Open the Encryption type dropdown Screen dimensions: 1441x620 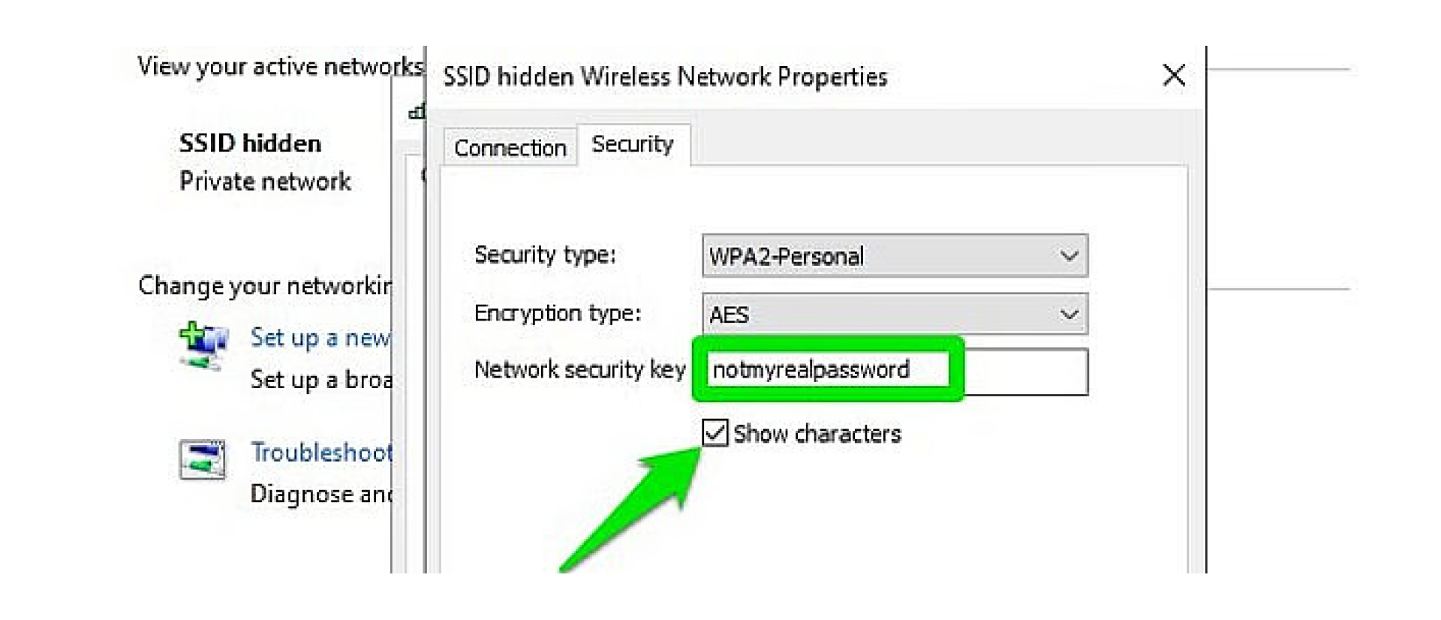1069,314
